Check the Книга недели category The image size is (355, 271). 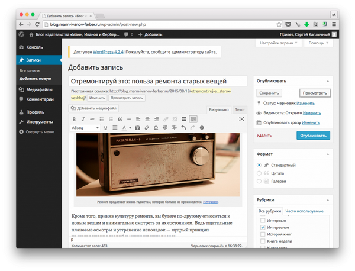pos(263,241)
